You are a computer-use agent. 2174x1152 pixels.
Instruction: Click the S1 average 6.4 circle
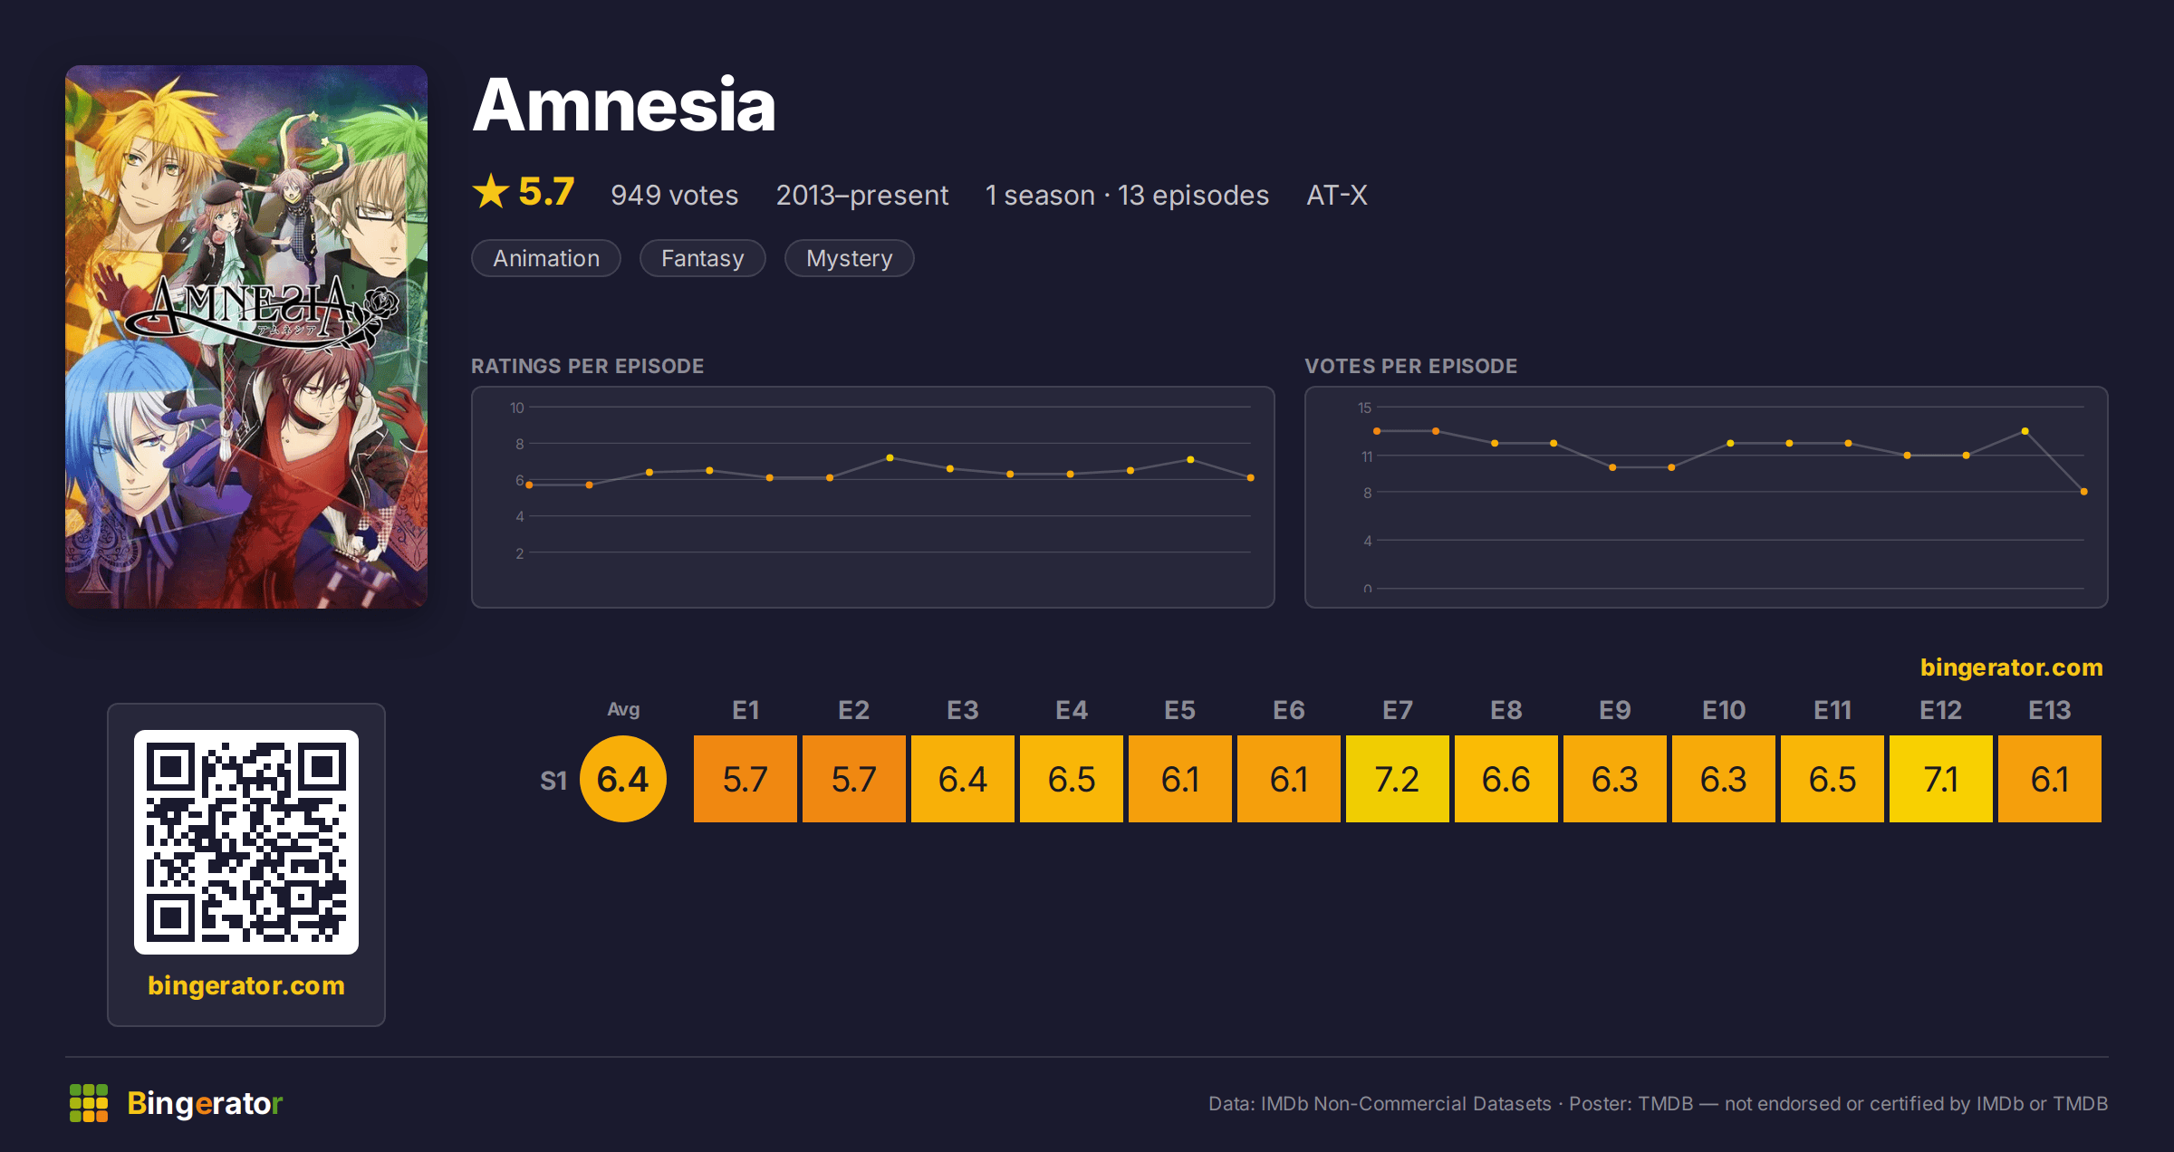(x=623, y=779)
